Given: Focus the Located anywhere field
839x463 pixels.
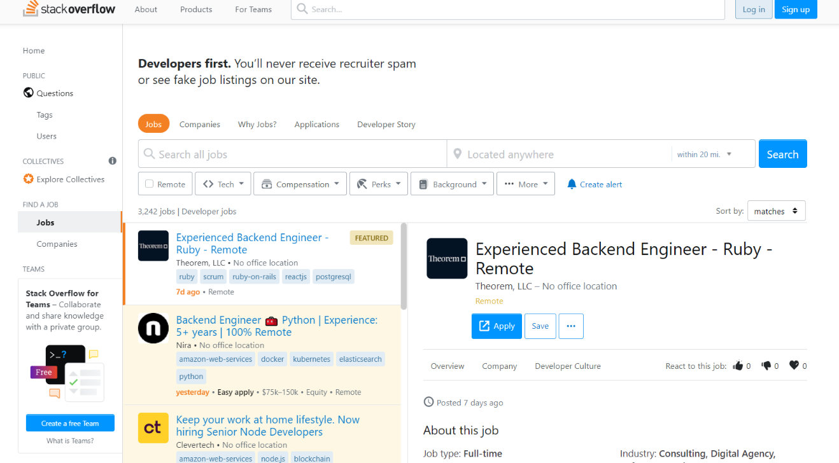Looking at the screenshot, I should (x=560, y=154).
